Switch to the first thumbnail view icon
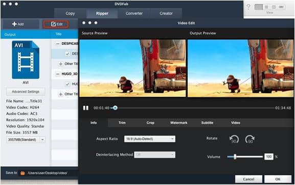Viewport: 295px width, 185px height. pos(259,7)
